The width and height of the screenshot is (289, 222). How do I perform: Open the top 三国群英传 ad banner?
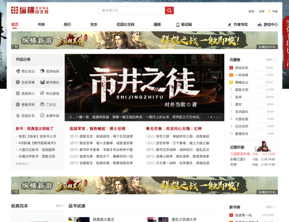tap(144, 40)
